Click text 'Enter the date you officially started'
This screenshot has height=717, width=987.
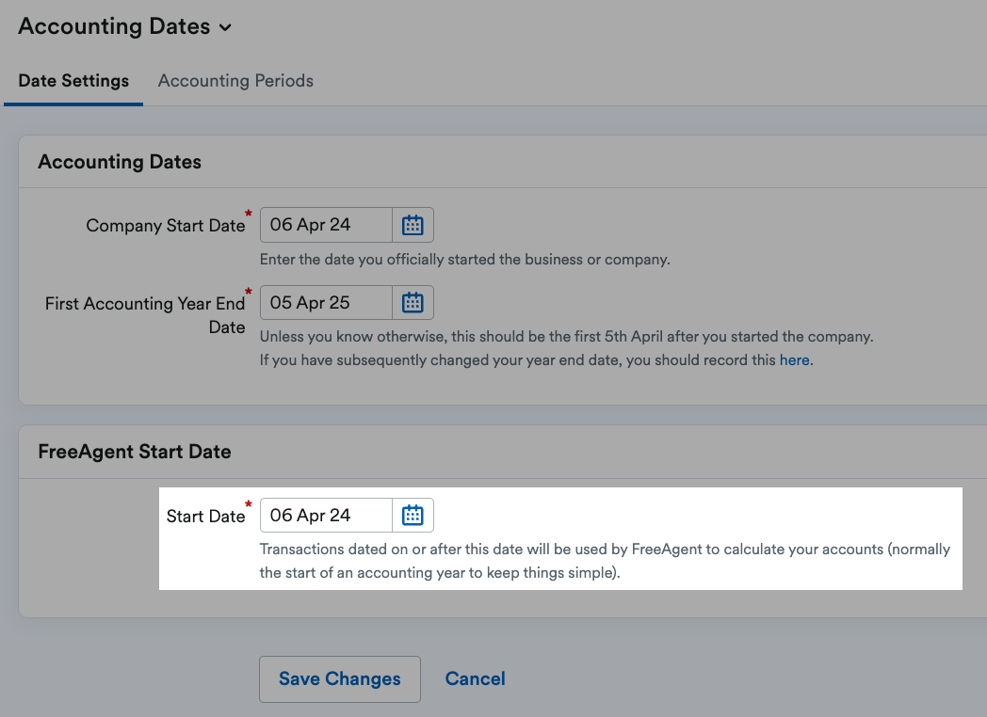(464, 259)
